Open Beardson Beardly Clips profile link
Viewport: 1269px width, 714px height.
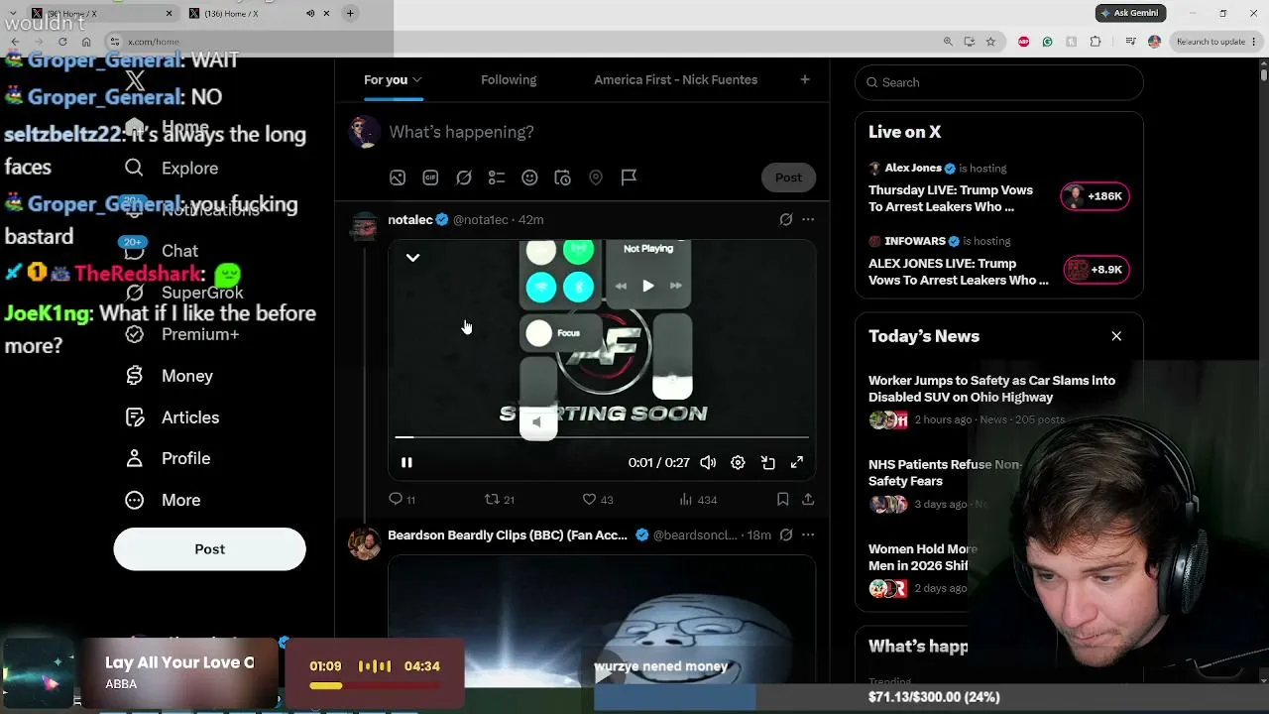(x=508, y=535)
